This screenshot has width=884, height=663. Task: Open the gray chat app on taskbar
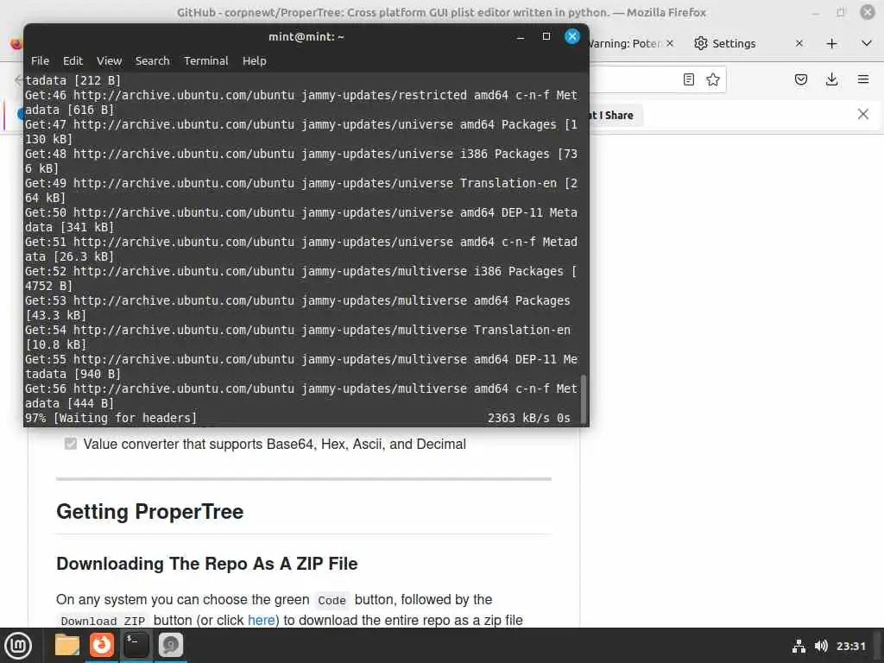171,645
